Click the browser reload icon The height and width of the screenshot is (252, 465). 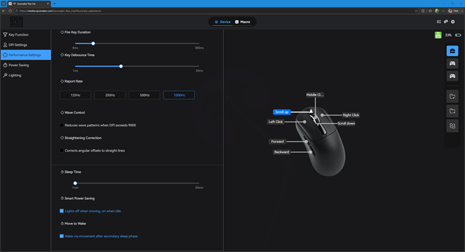(10, 11)
